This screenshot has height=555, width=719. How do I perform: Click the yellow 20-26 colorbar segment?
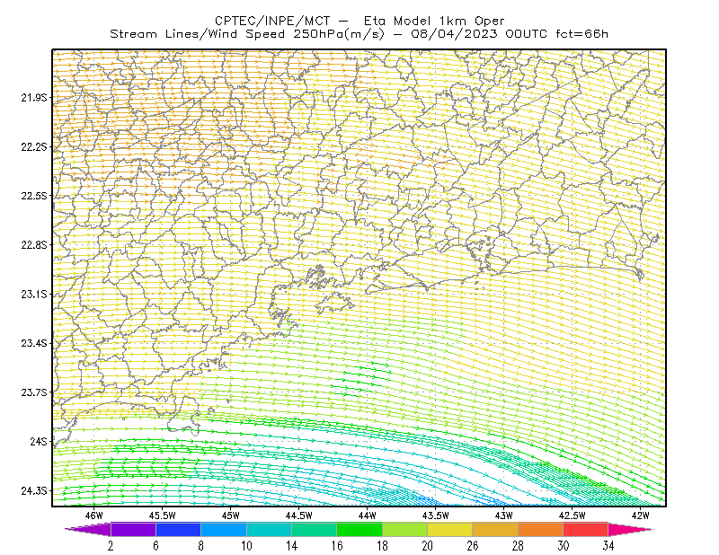click(450, 530)
